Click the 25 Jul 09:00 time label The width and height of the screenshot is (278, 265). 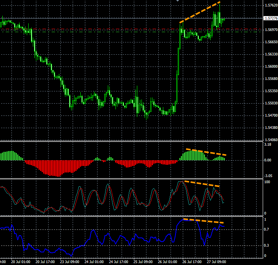(143, 262)
